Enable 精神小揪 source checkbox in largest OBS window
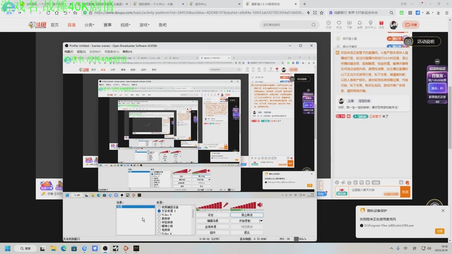This screenshot has width=452, height=254. tap(159, 226)
